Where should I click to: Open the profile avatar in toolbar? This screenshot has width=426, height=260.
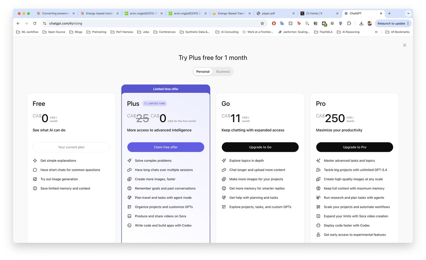pos(370,23)
